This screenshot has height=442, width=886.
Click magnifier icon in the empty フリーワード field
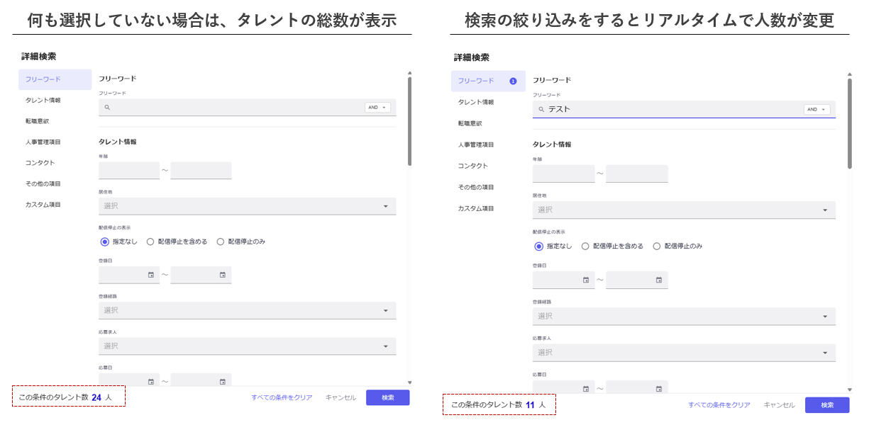pos(107,108)
